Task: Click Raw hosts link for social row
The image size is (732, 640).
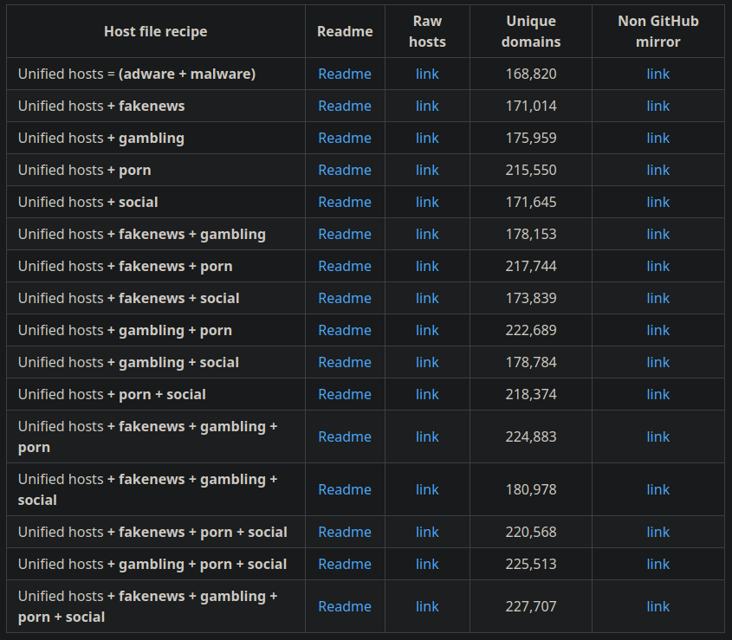Action: [427, 202]
